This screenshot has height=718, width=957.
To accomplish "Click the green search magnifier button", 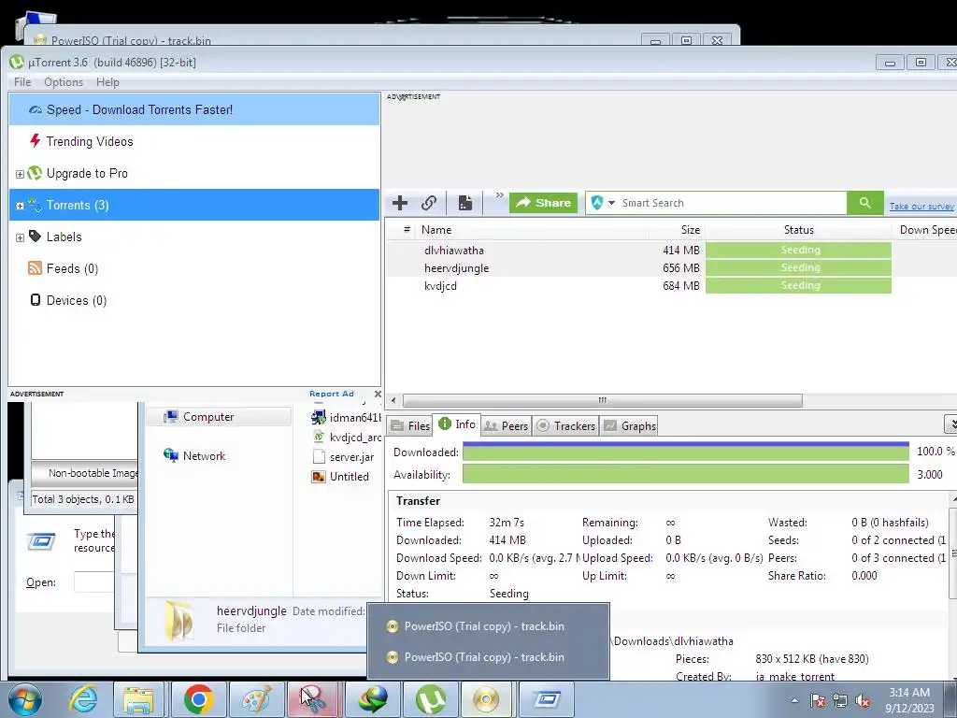I will pos(864,203).
